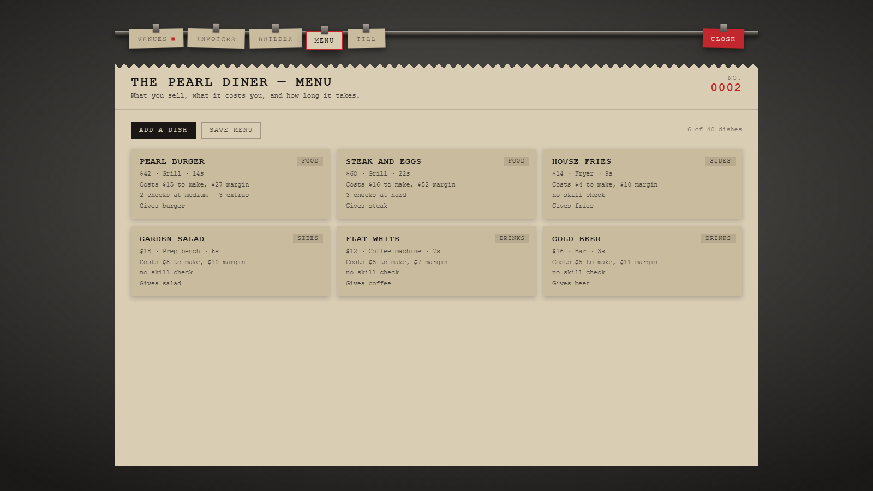Select the Garden Salad card title

(x=172, y=239)
